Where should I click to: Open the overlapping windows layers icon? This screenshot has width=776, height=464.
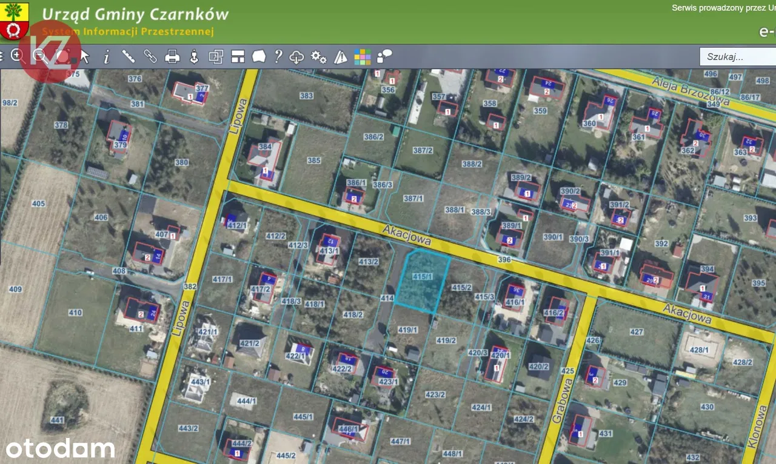216,57
